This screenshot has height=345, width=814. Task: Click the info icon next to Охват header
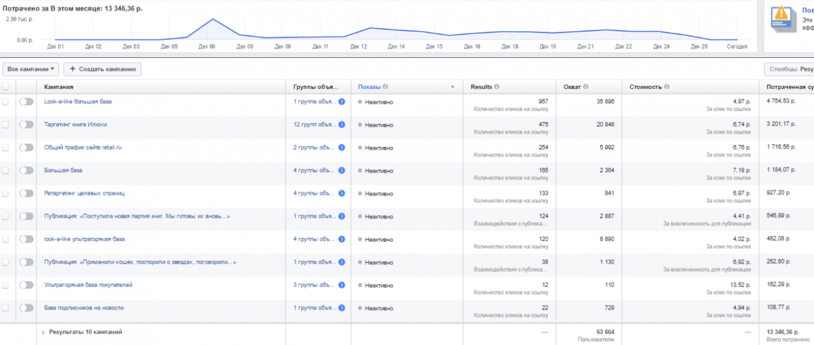(586, 87)
